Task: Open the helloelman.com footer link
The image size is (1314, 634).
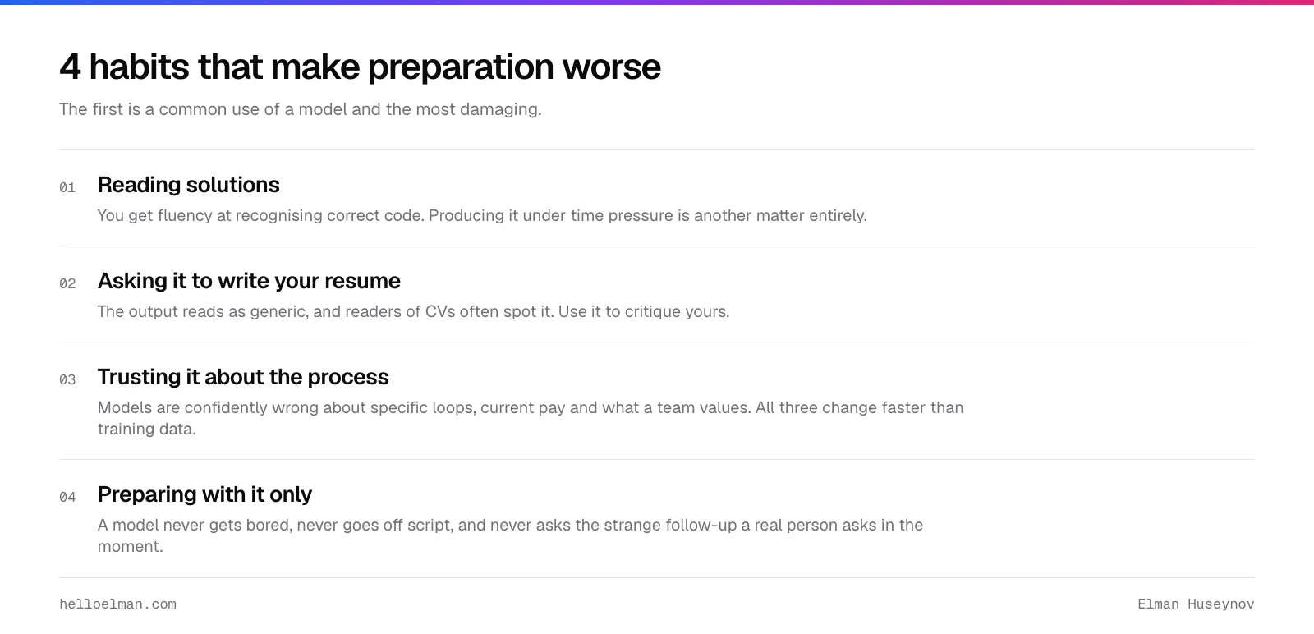Action: coord(117,604)
